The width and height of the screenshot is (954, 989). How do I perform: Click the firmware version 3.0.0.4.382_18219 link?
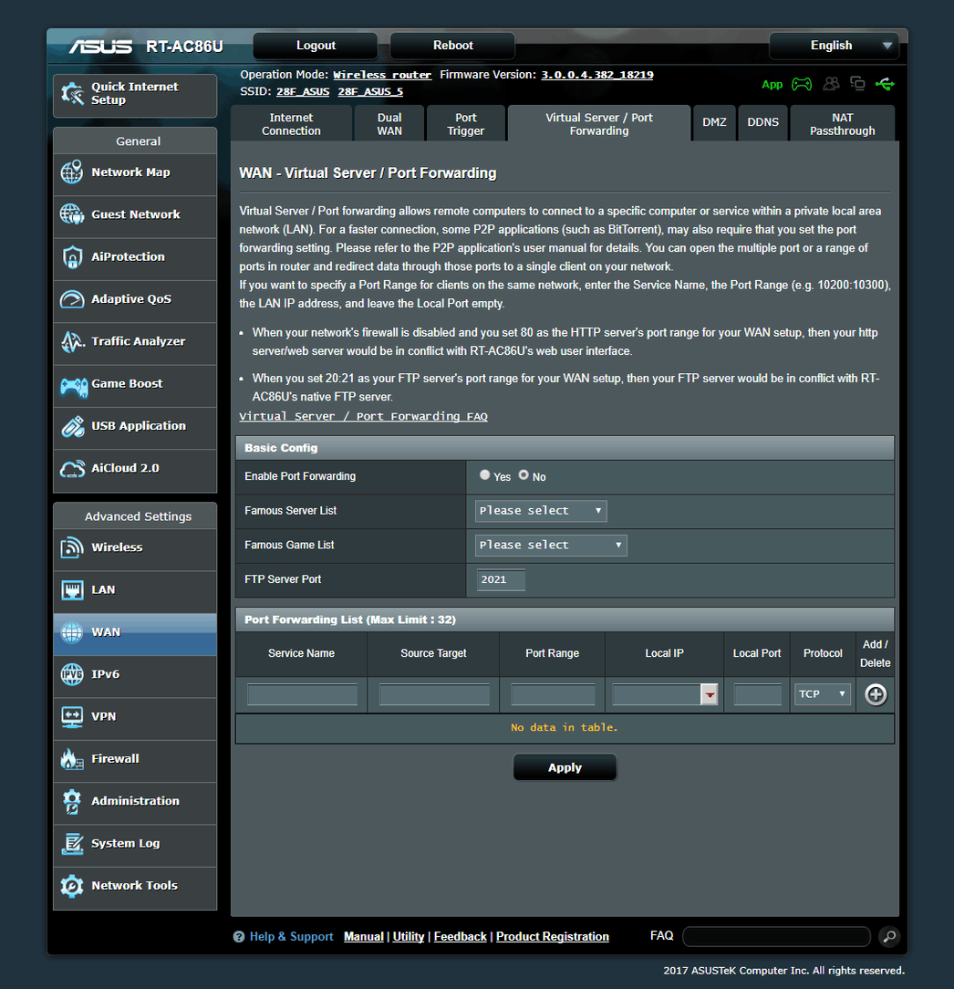pos(597,75)
